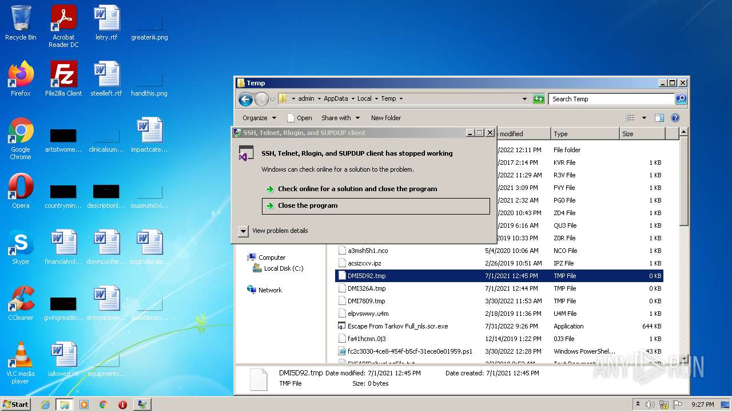This screenshot has width=732, height=412.
Task: Sort by the Size column header
Action: tap(642, 134)
